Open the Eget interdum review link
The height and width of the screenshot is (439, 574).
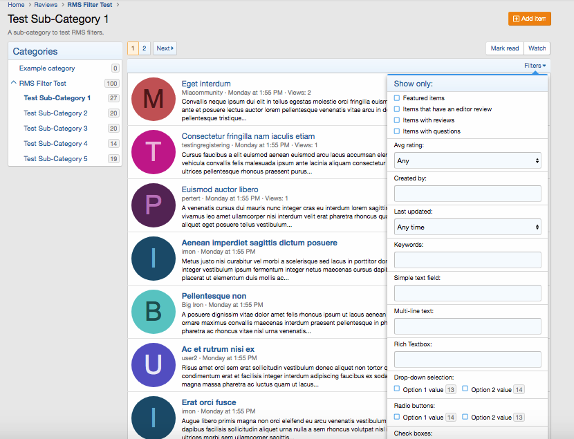206,84
